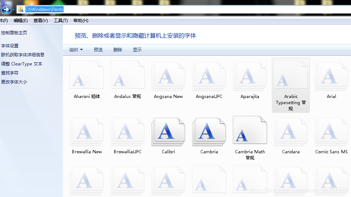Select the Andalus 常规 font icon
Screen dimensions: 351x197
[x=127, y=75]
